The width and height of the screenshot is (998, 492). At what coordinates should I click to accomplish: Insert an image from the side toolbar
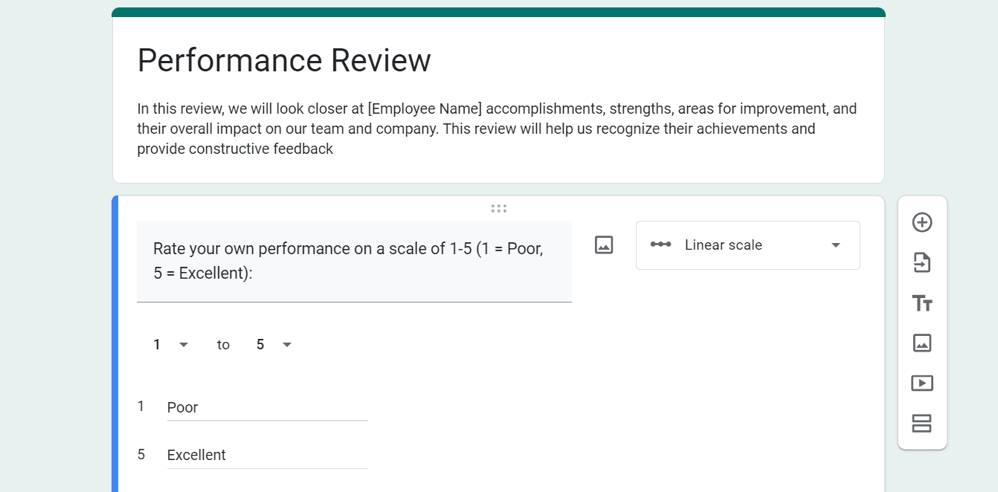922,343
